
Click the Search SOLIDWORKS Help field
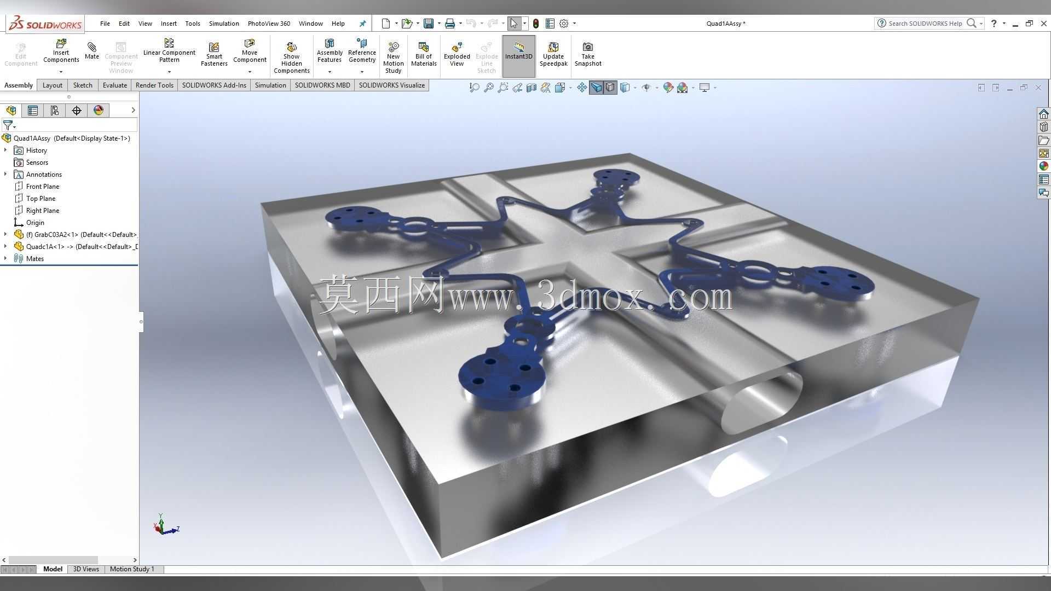[925, 24]
